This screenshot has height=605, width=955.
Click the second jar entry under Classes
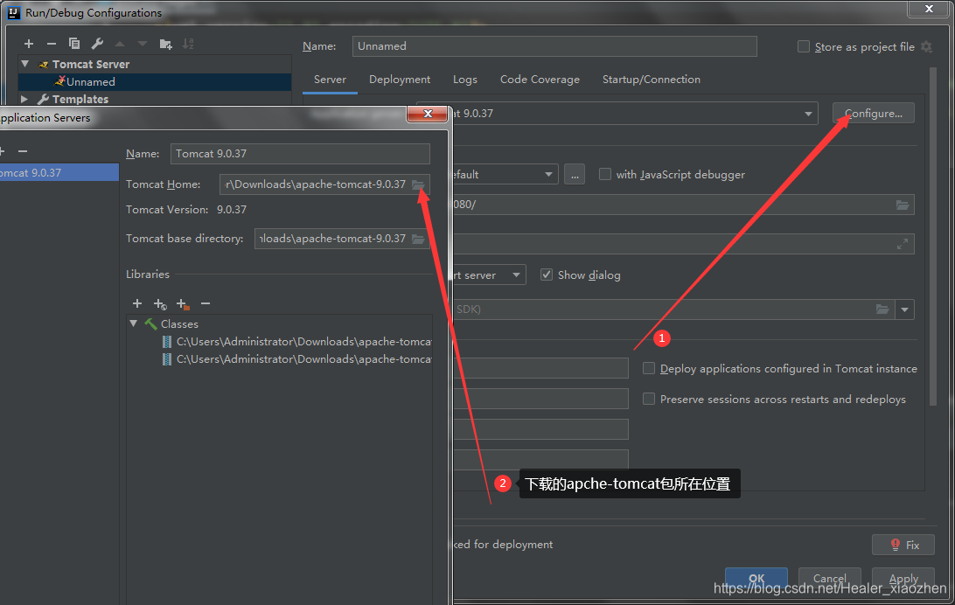pos(298,359)
